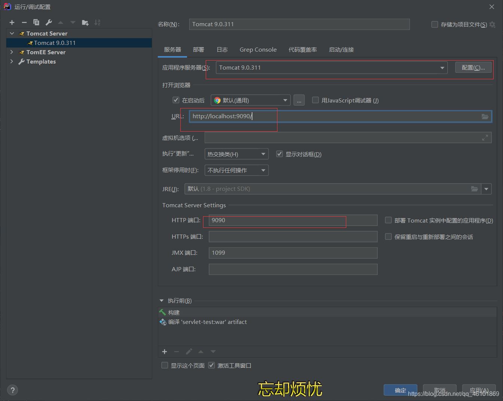Click the wrench Edit Templates icon
Image resolution: width=503 pixels, height=401 pixels.
[x=49, y=22]
